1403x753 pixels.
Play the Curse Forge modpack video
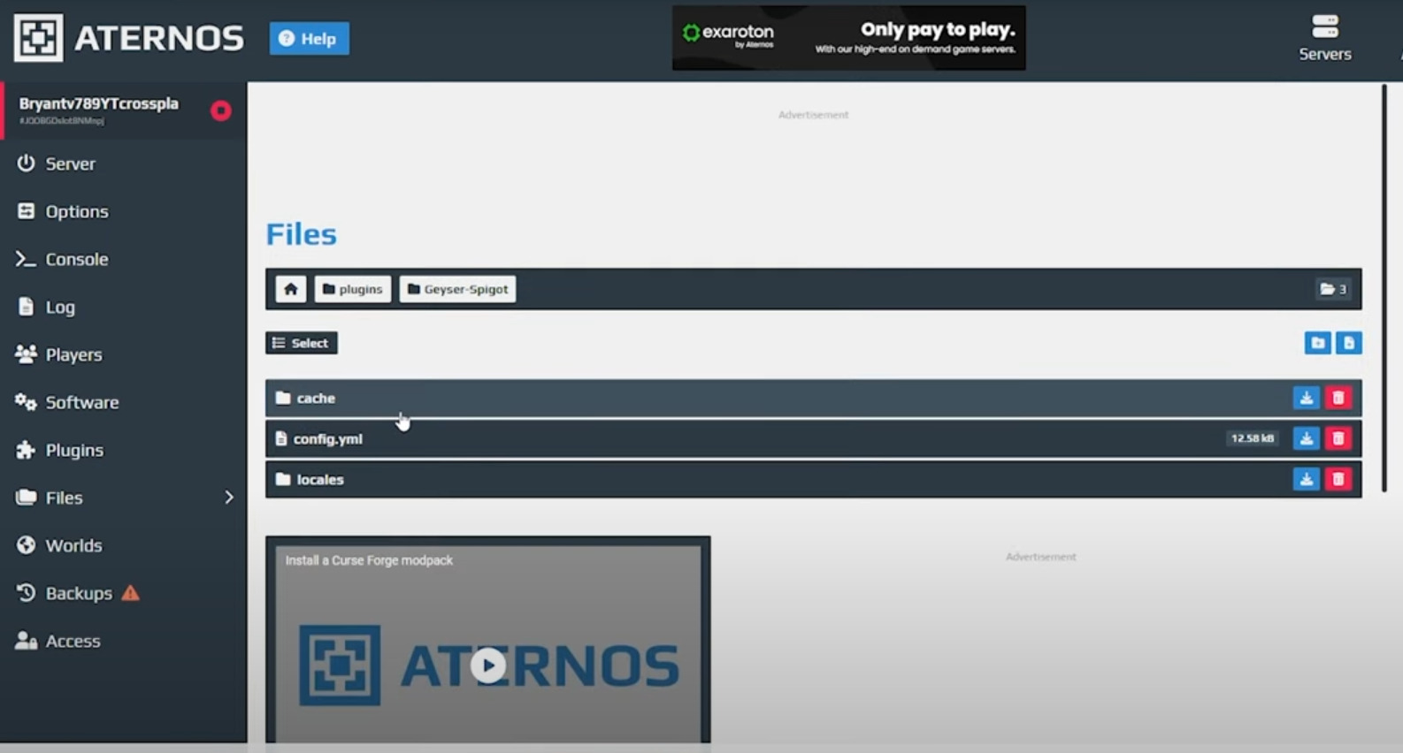488,665
